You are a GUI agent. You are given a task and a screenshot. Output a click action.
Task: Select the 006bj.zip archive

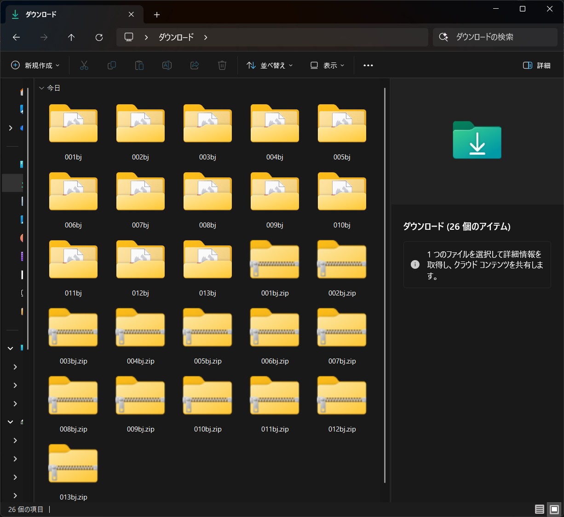coord(275,336)
